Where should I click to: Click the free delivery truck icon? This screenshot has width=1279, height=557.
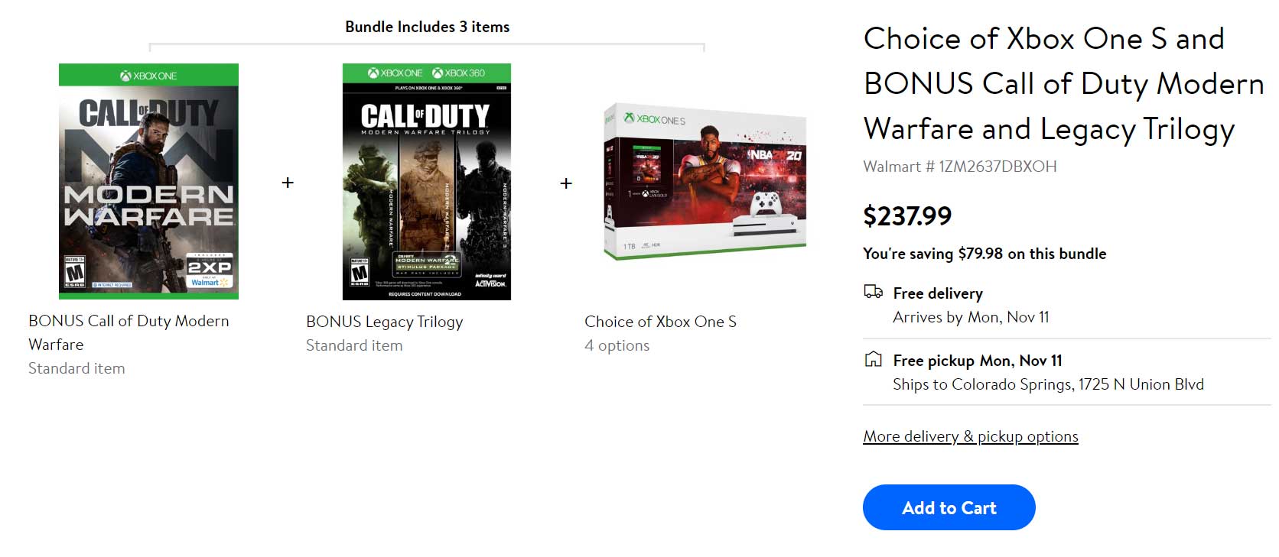[873, 292]
